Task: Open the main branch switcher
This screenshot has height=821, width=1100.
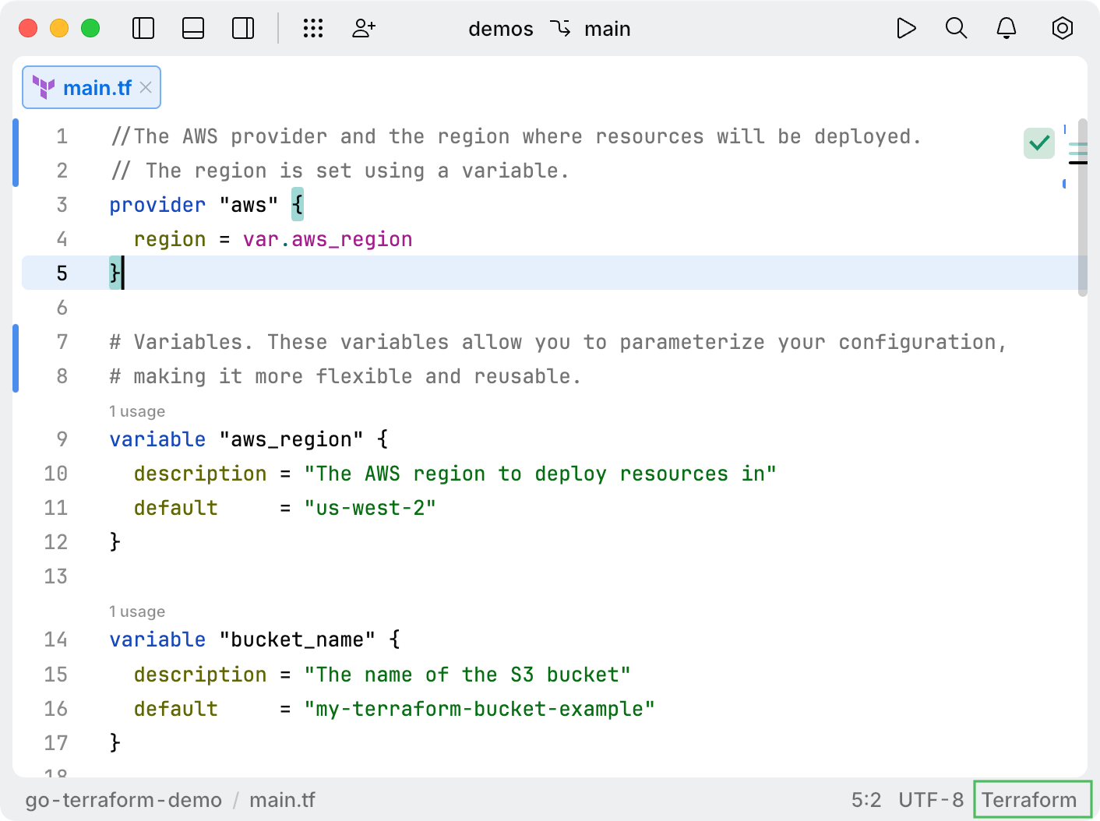Action: (608, 29)
